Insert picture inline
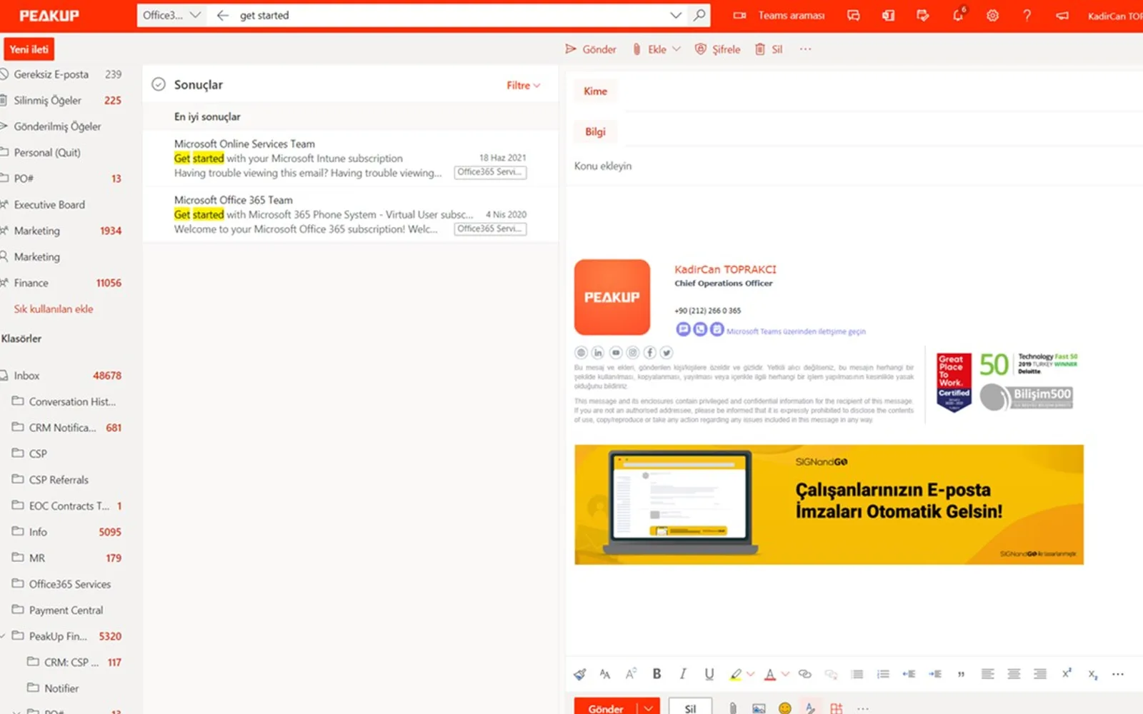This screenshot has height=714, width=1143. coord(759,708)
